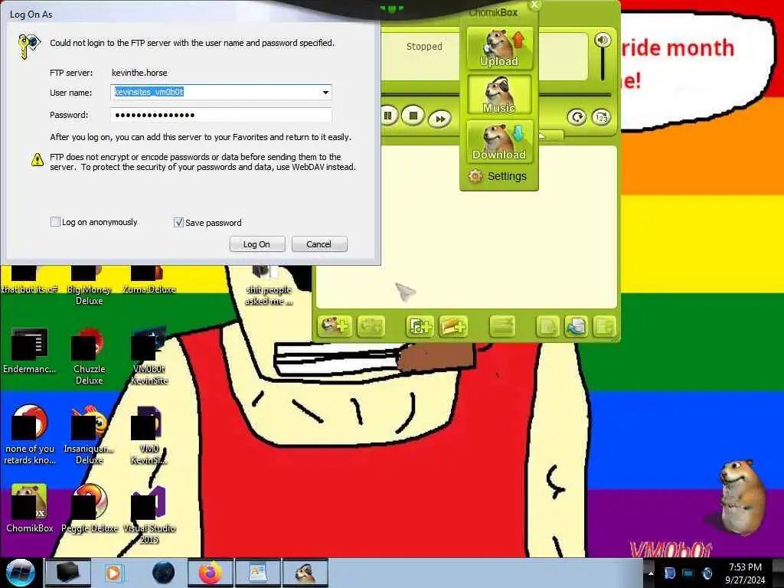Viewport: 784px width, 588px height.
Task: Click the desktop hamster mascot widget
Action: (x=743, y=497)
